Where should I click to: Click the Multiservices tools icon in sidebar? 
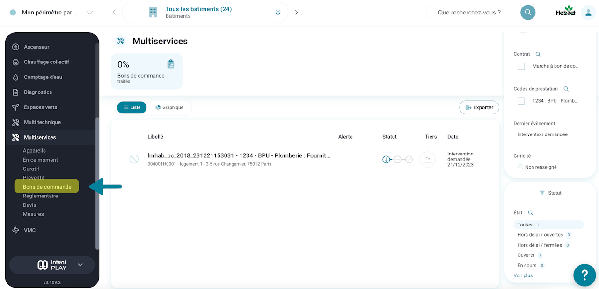pos(15,137)
